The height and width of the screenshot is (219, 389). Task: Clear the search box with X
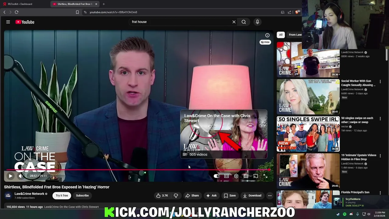click(234, 22)
